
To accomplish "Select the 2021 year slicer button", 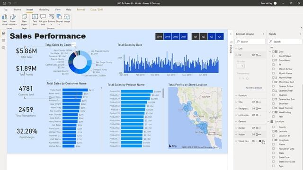I will pyautogui.click(x=184, y=37).
